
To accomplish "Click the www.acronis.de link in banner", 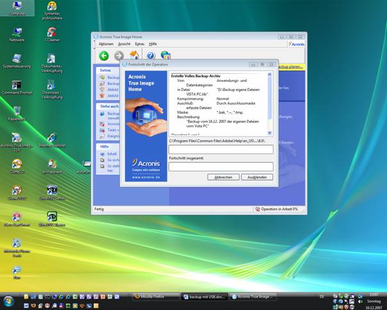I will pos(146,177).
